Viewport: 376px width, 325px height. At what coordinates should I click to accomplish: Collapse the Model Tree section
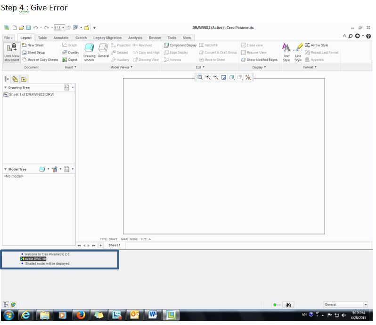5,169
